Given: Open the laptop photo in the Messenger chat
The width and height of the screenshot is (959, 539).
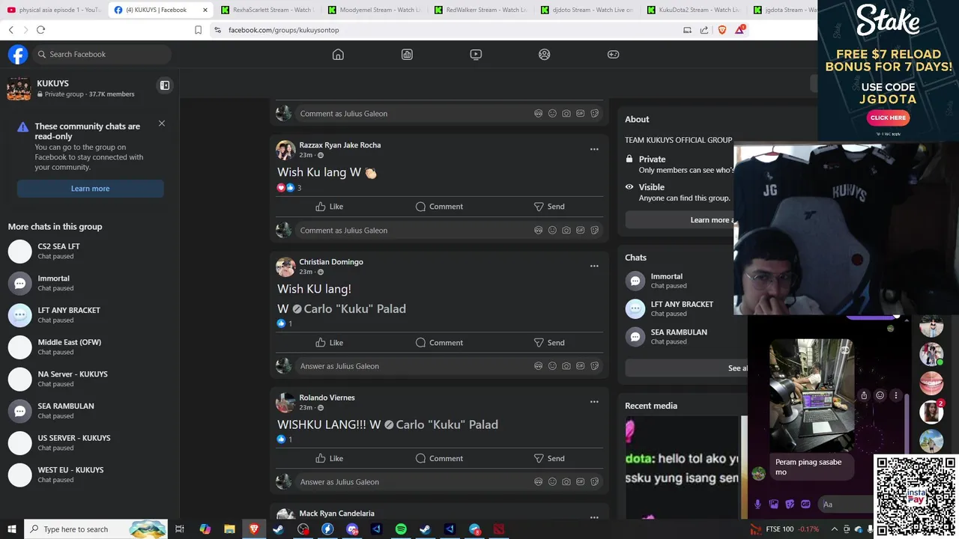Looking at the screenshot, I should point(811,395).
